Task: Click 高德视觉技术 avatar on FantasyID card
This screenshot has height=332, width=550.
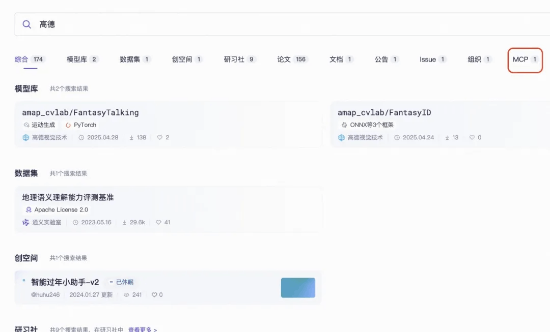Action: click(341, 138)
